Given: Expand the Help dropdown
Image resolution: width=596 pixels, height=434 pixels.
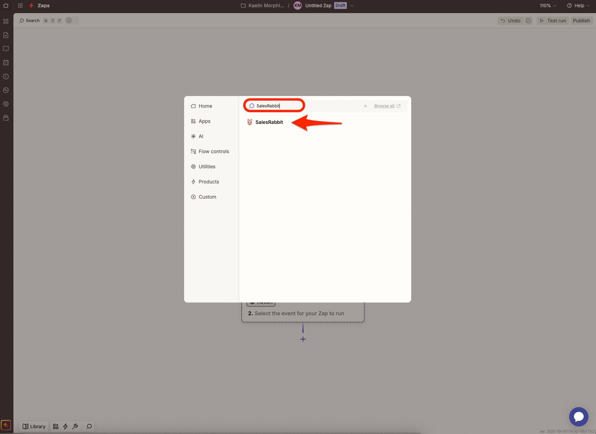Looking at the screenshot, I should tap(578, 6).
